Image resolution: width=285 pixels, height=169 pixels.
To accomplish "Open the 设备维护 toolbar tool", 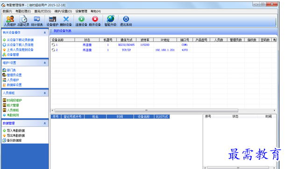I will click(x=52, y=21).
